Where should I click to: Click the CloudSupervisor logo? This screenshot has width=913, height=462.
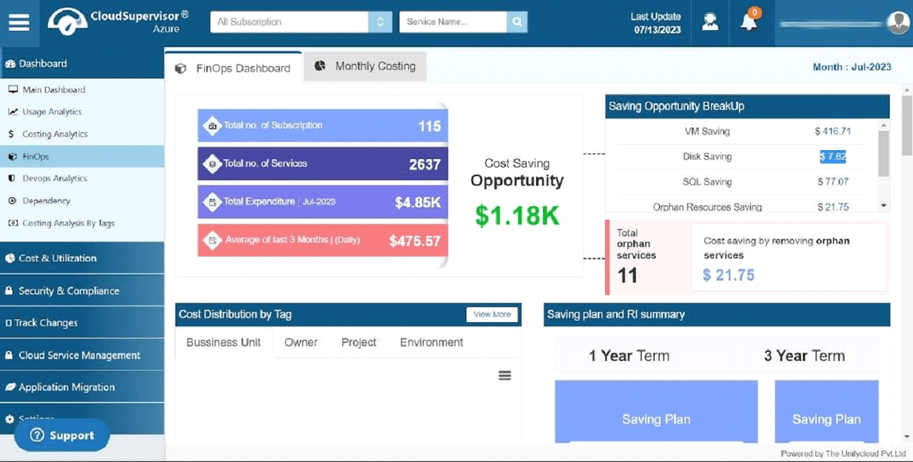[x=67, y=23]
